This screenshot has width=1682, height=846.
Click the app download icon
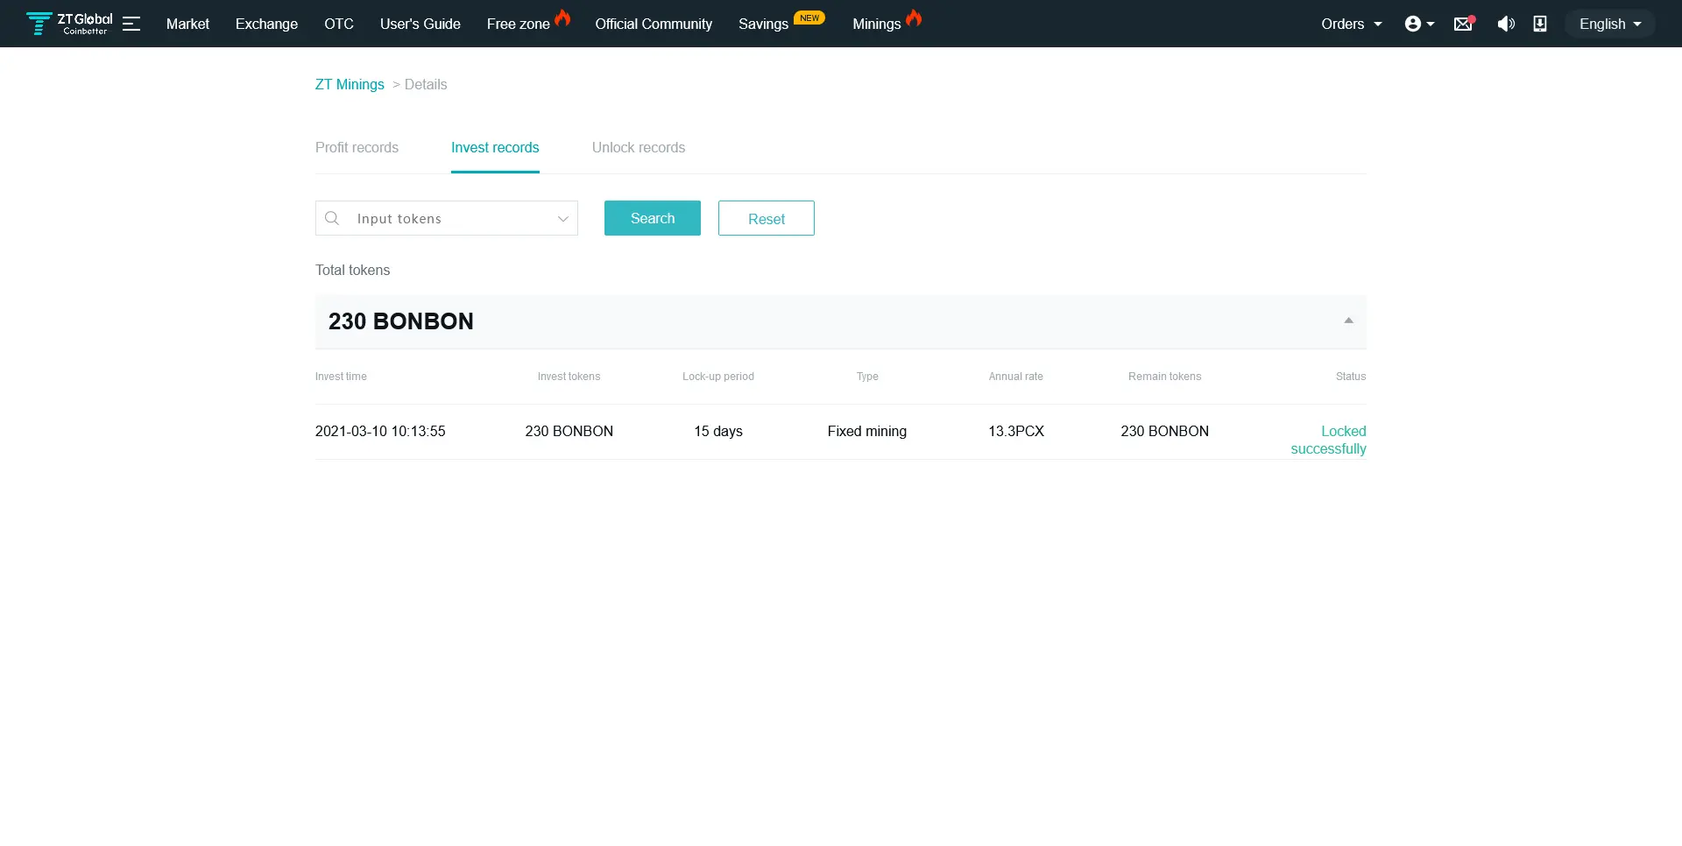1540,24
